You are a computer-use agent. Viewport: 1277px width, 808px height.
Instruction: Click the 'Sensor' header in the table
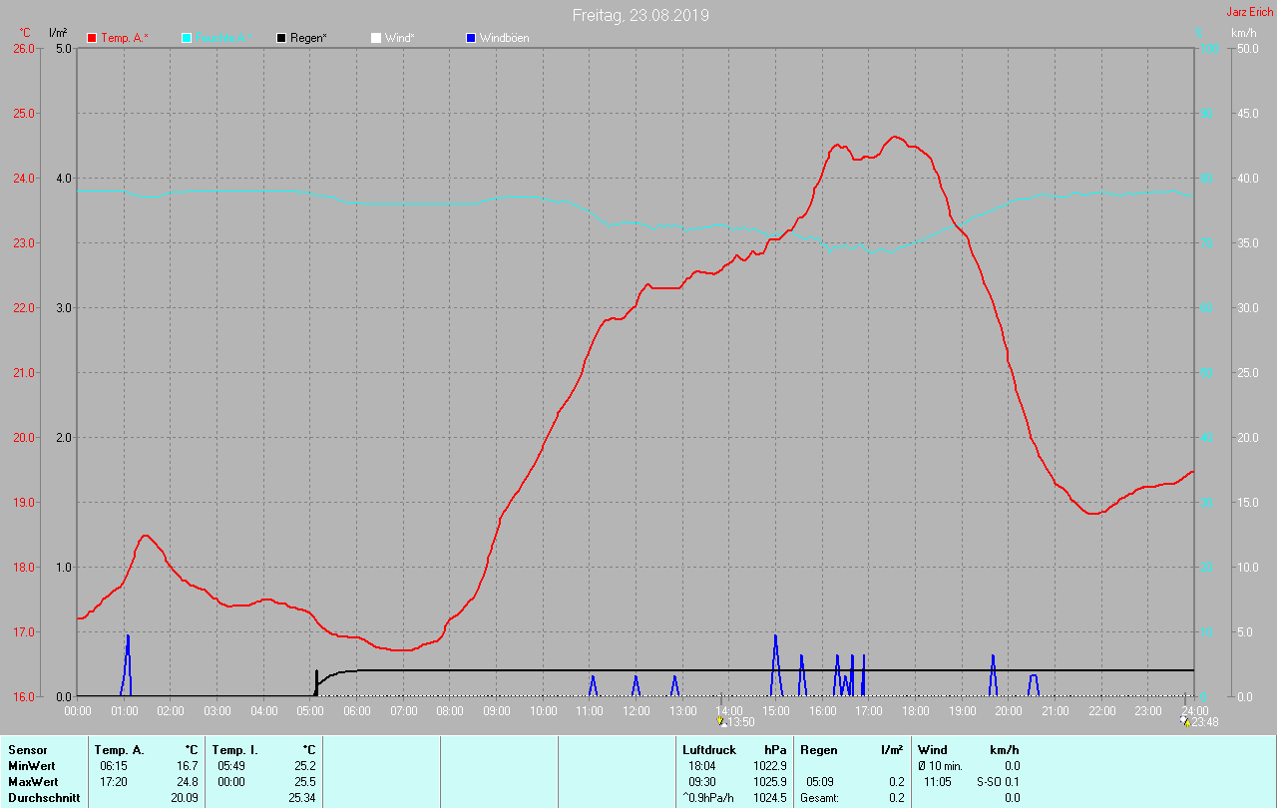27,749
